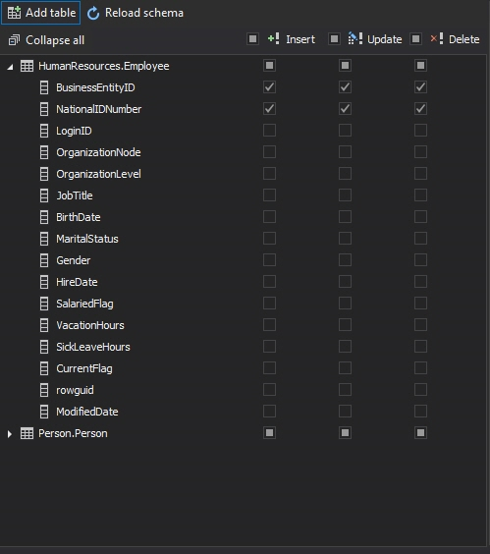Click the Person.Person table grid icon

[27, 433]
